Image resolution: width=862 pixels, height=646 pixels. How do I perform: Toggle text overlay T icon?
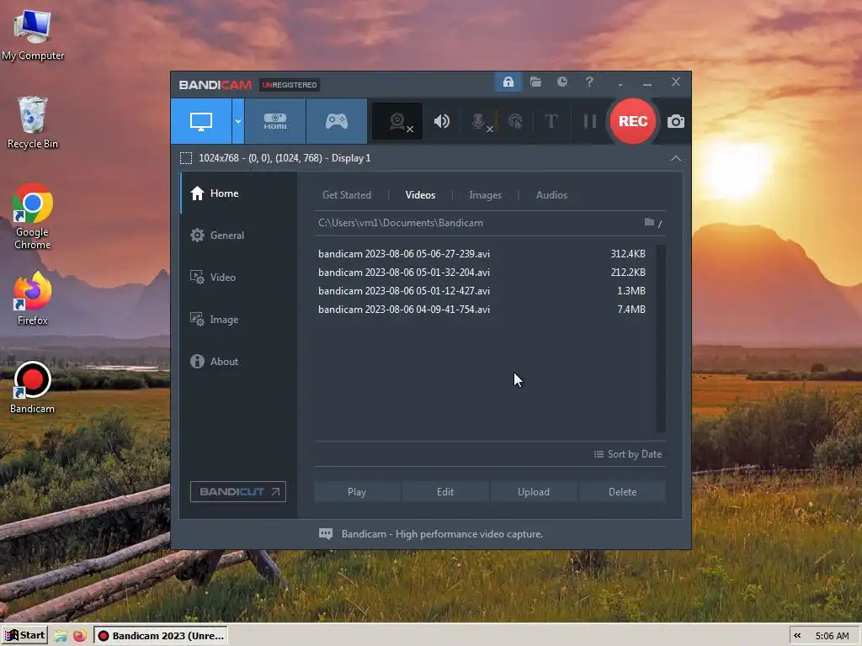click(551, 121)
